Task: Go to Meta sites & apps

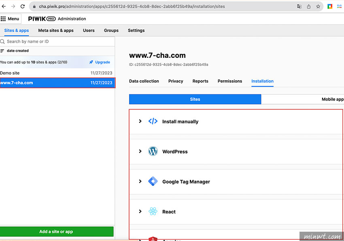Action: click(56, 30)
